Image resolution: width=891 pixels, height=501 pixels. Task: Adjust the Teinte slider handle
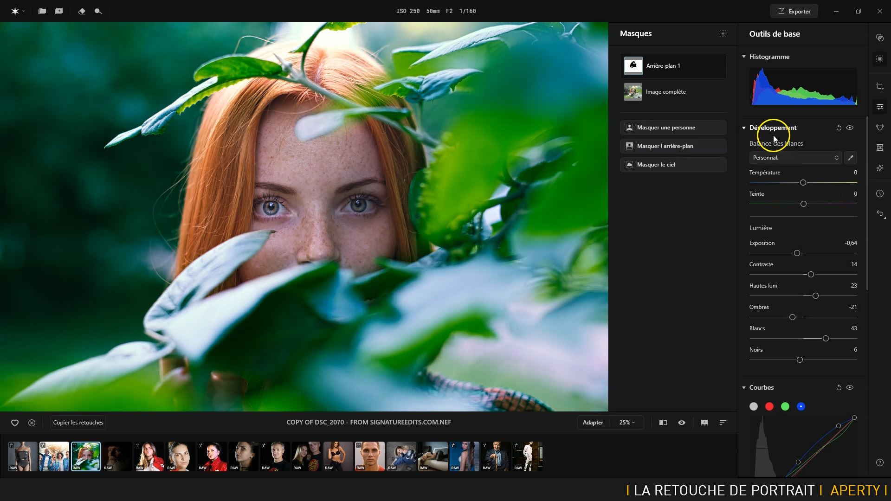[x=803, y=204]
